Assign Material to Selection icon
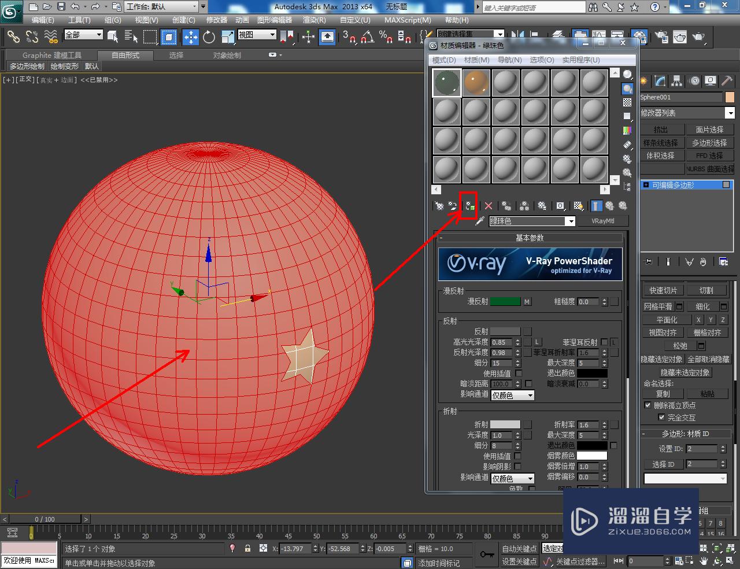Image resolution: width=740 pixels, height=569 pixels. pyautogui.click(x=469, y=206)
